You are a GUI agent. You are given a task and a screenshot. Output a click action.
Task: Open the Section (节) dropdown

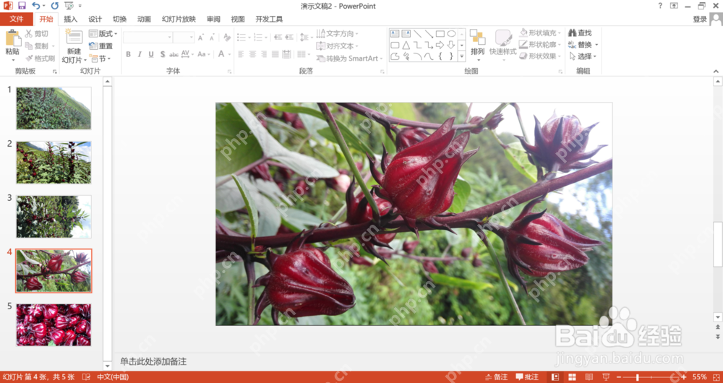coord(100,59)
